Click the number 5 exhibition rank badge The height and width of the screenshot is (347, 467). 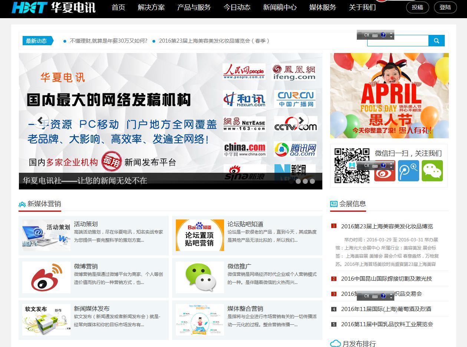[x=334, y=324]
